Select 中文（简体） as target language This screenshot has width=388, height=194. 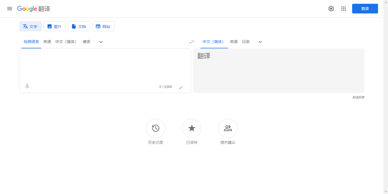214,42
